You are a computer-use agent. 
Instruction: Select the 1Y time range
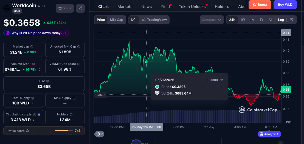[x=261, y=20]
